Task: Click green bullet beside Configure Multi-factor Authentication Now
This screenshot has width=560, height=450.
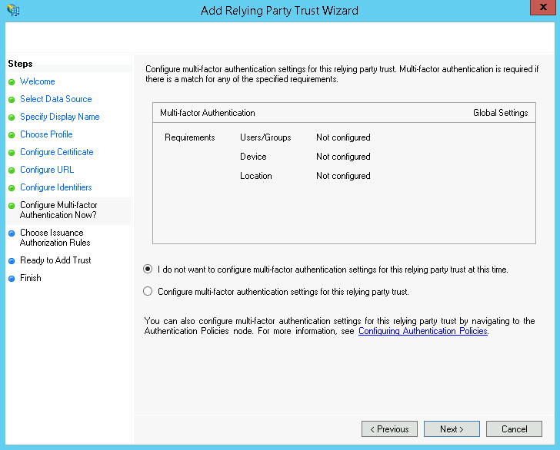Action: pos(12,206)
